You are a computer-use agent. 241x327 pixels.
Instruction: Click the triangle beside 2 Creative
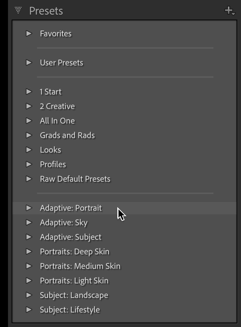(29, 106)
